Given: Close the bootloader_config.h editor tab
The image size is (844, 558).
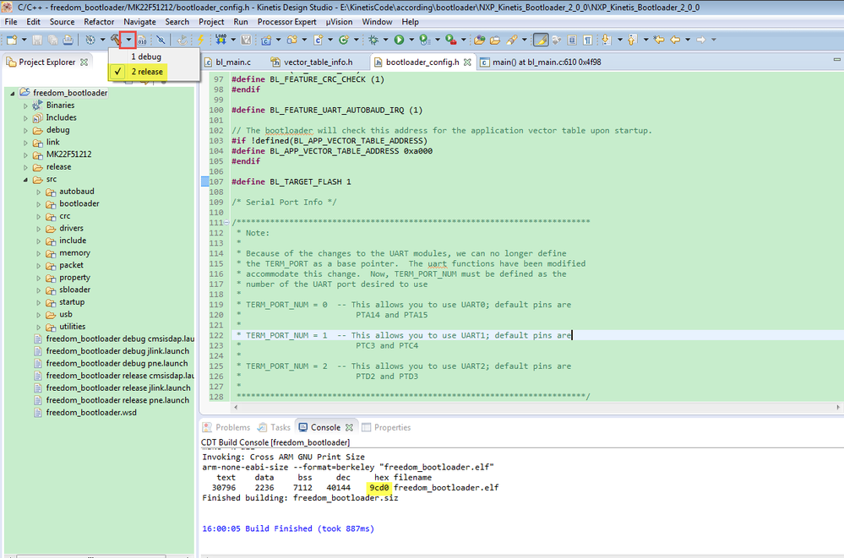Looking at the screenshot, I should click(467, 62).
